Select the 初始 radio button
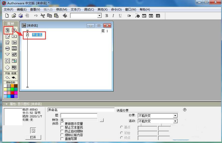The height and width of the screenshot is (143, 222). coord(121,133)
